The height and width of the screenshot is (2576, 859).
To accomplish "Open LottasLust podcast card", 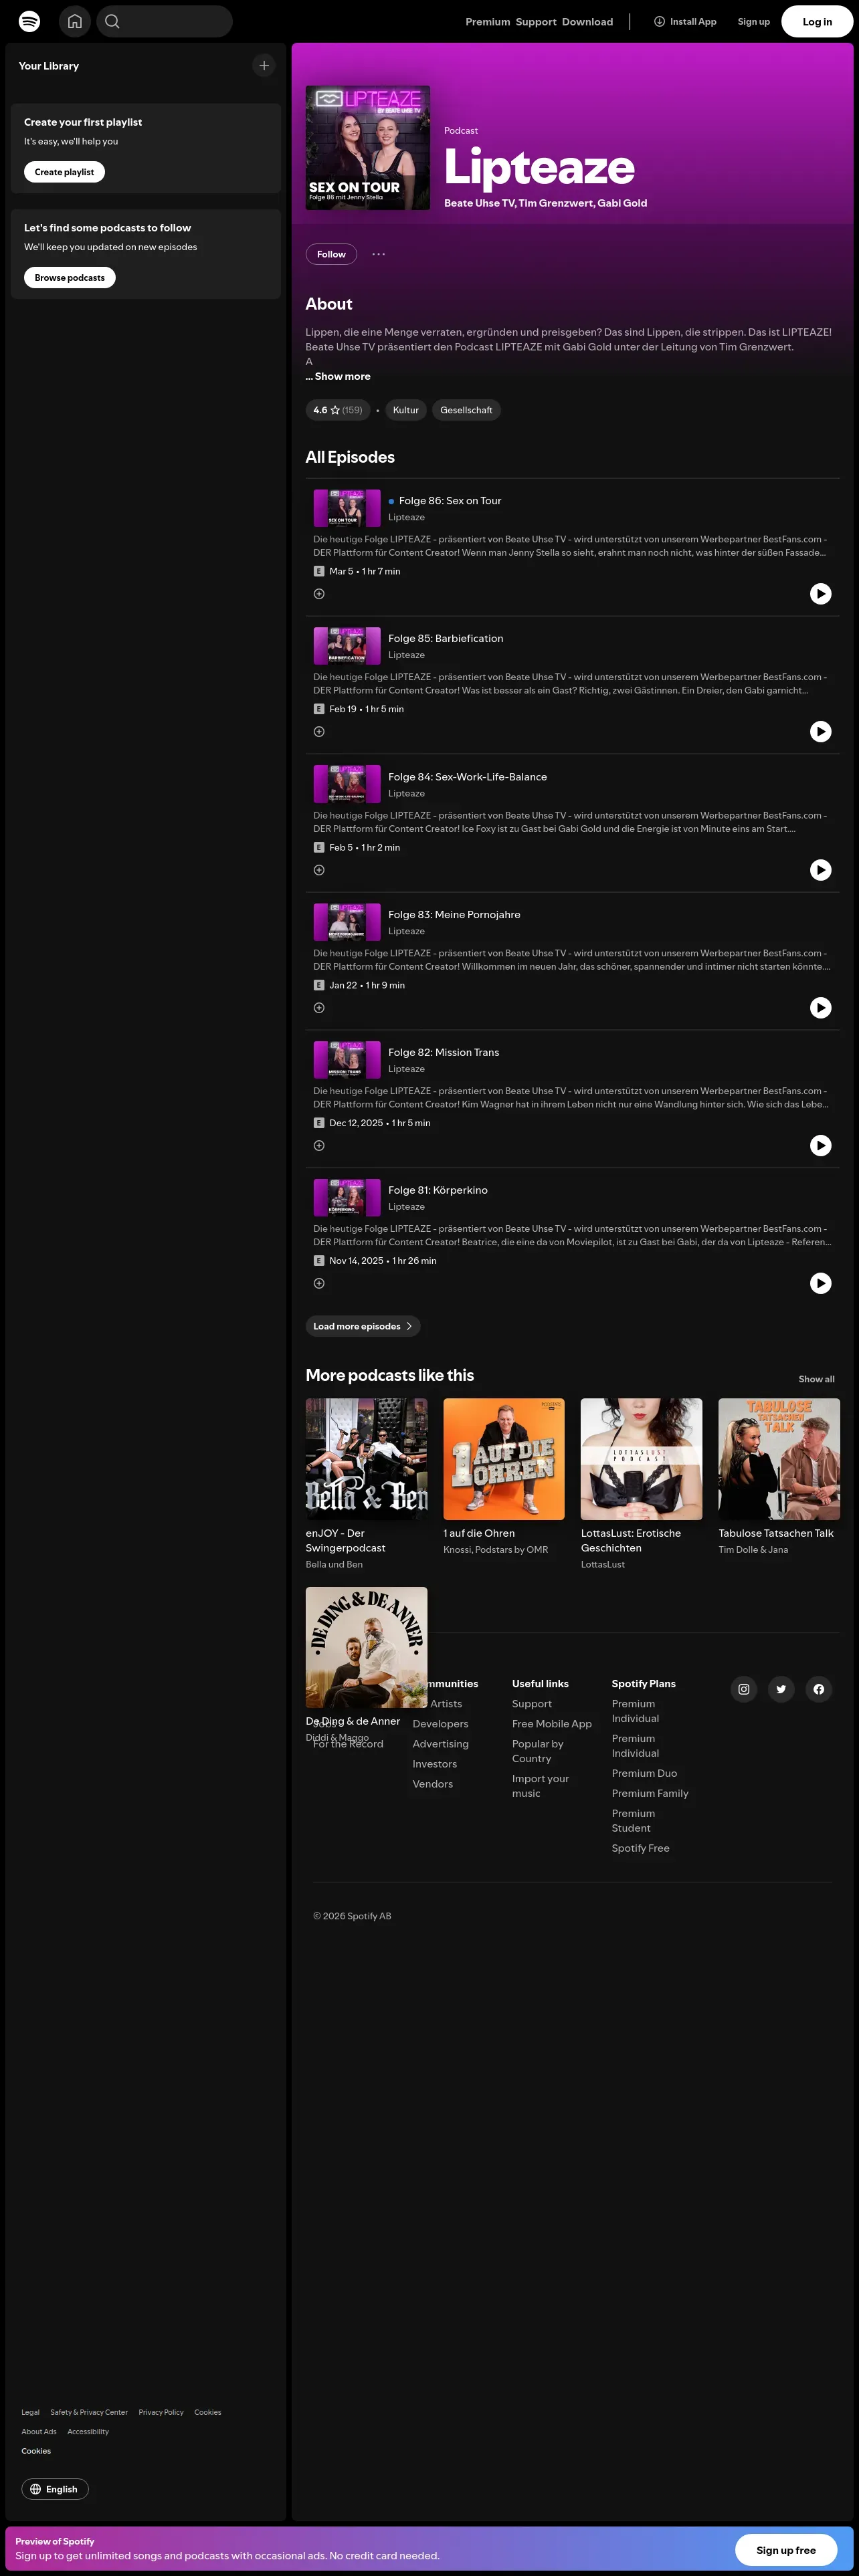I will pos(641,1484).
